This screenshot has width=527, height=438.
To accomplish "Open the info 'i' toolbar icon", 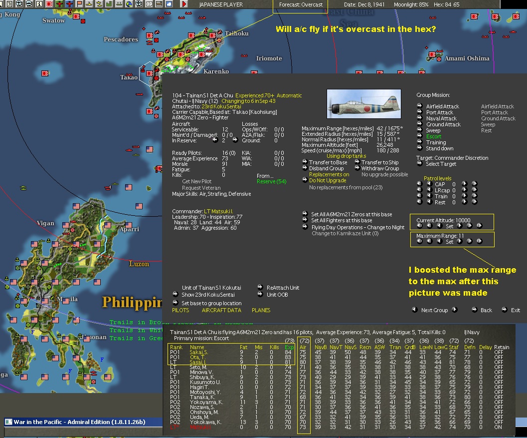I will tap(39, 4).
